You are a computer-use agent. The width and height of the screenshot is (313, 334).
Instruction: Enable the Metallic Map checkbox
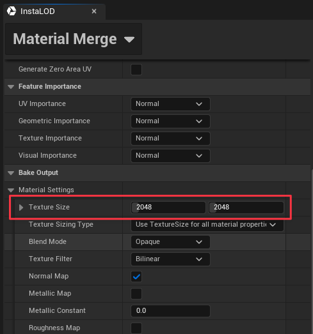tap(136, 294)
